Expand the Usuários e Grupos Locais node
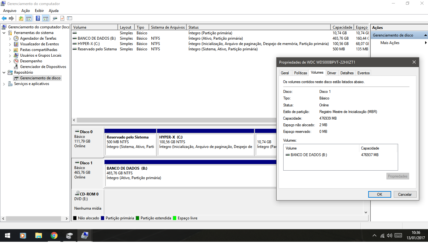428x243 pixels. click(10, 55)
